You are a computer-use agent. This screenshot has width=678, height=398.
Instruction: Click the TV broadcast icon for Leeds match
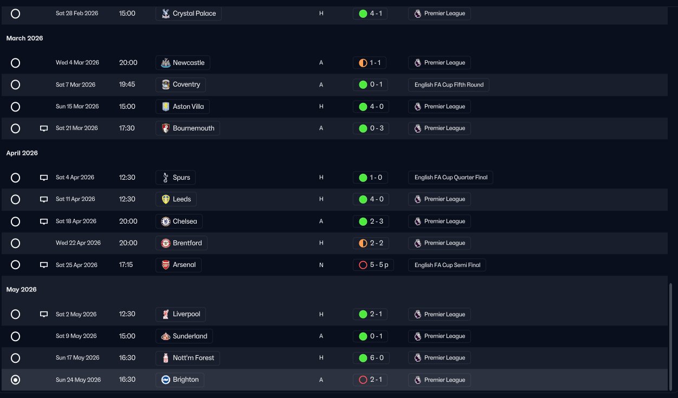coord(44,199)
